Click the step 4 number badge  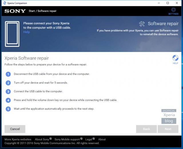tap(8, 100)
